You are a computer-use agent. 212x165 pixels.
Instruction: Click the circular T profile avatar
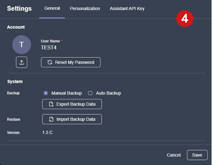[22, 45]
